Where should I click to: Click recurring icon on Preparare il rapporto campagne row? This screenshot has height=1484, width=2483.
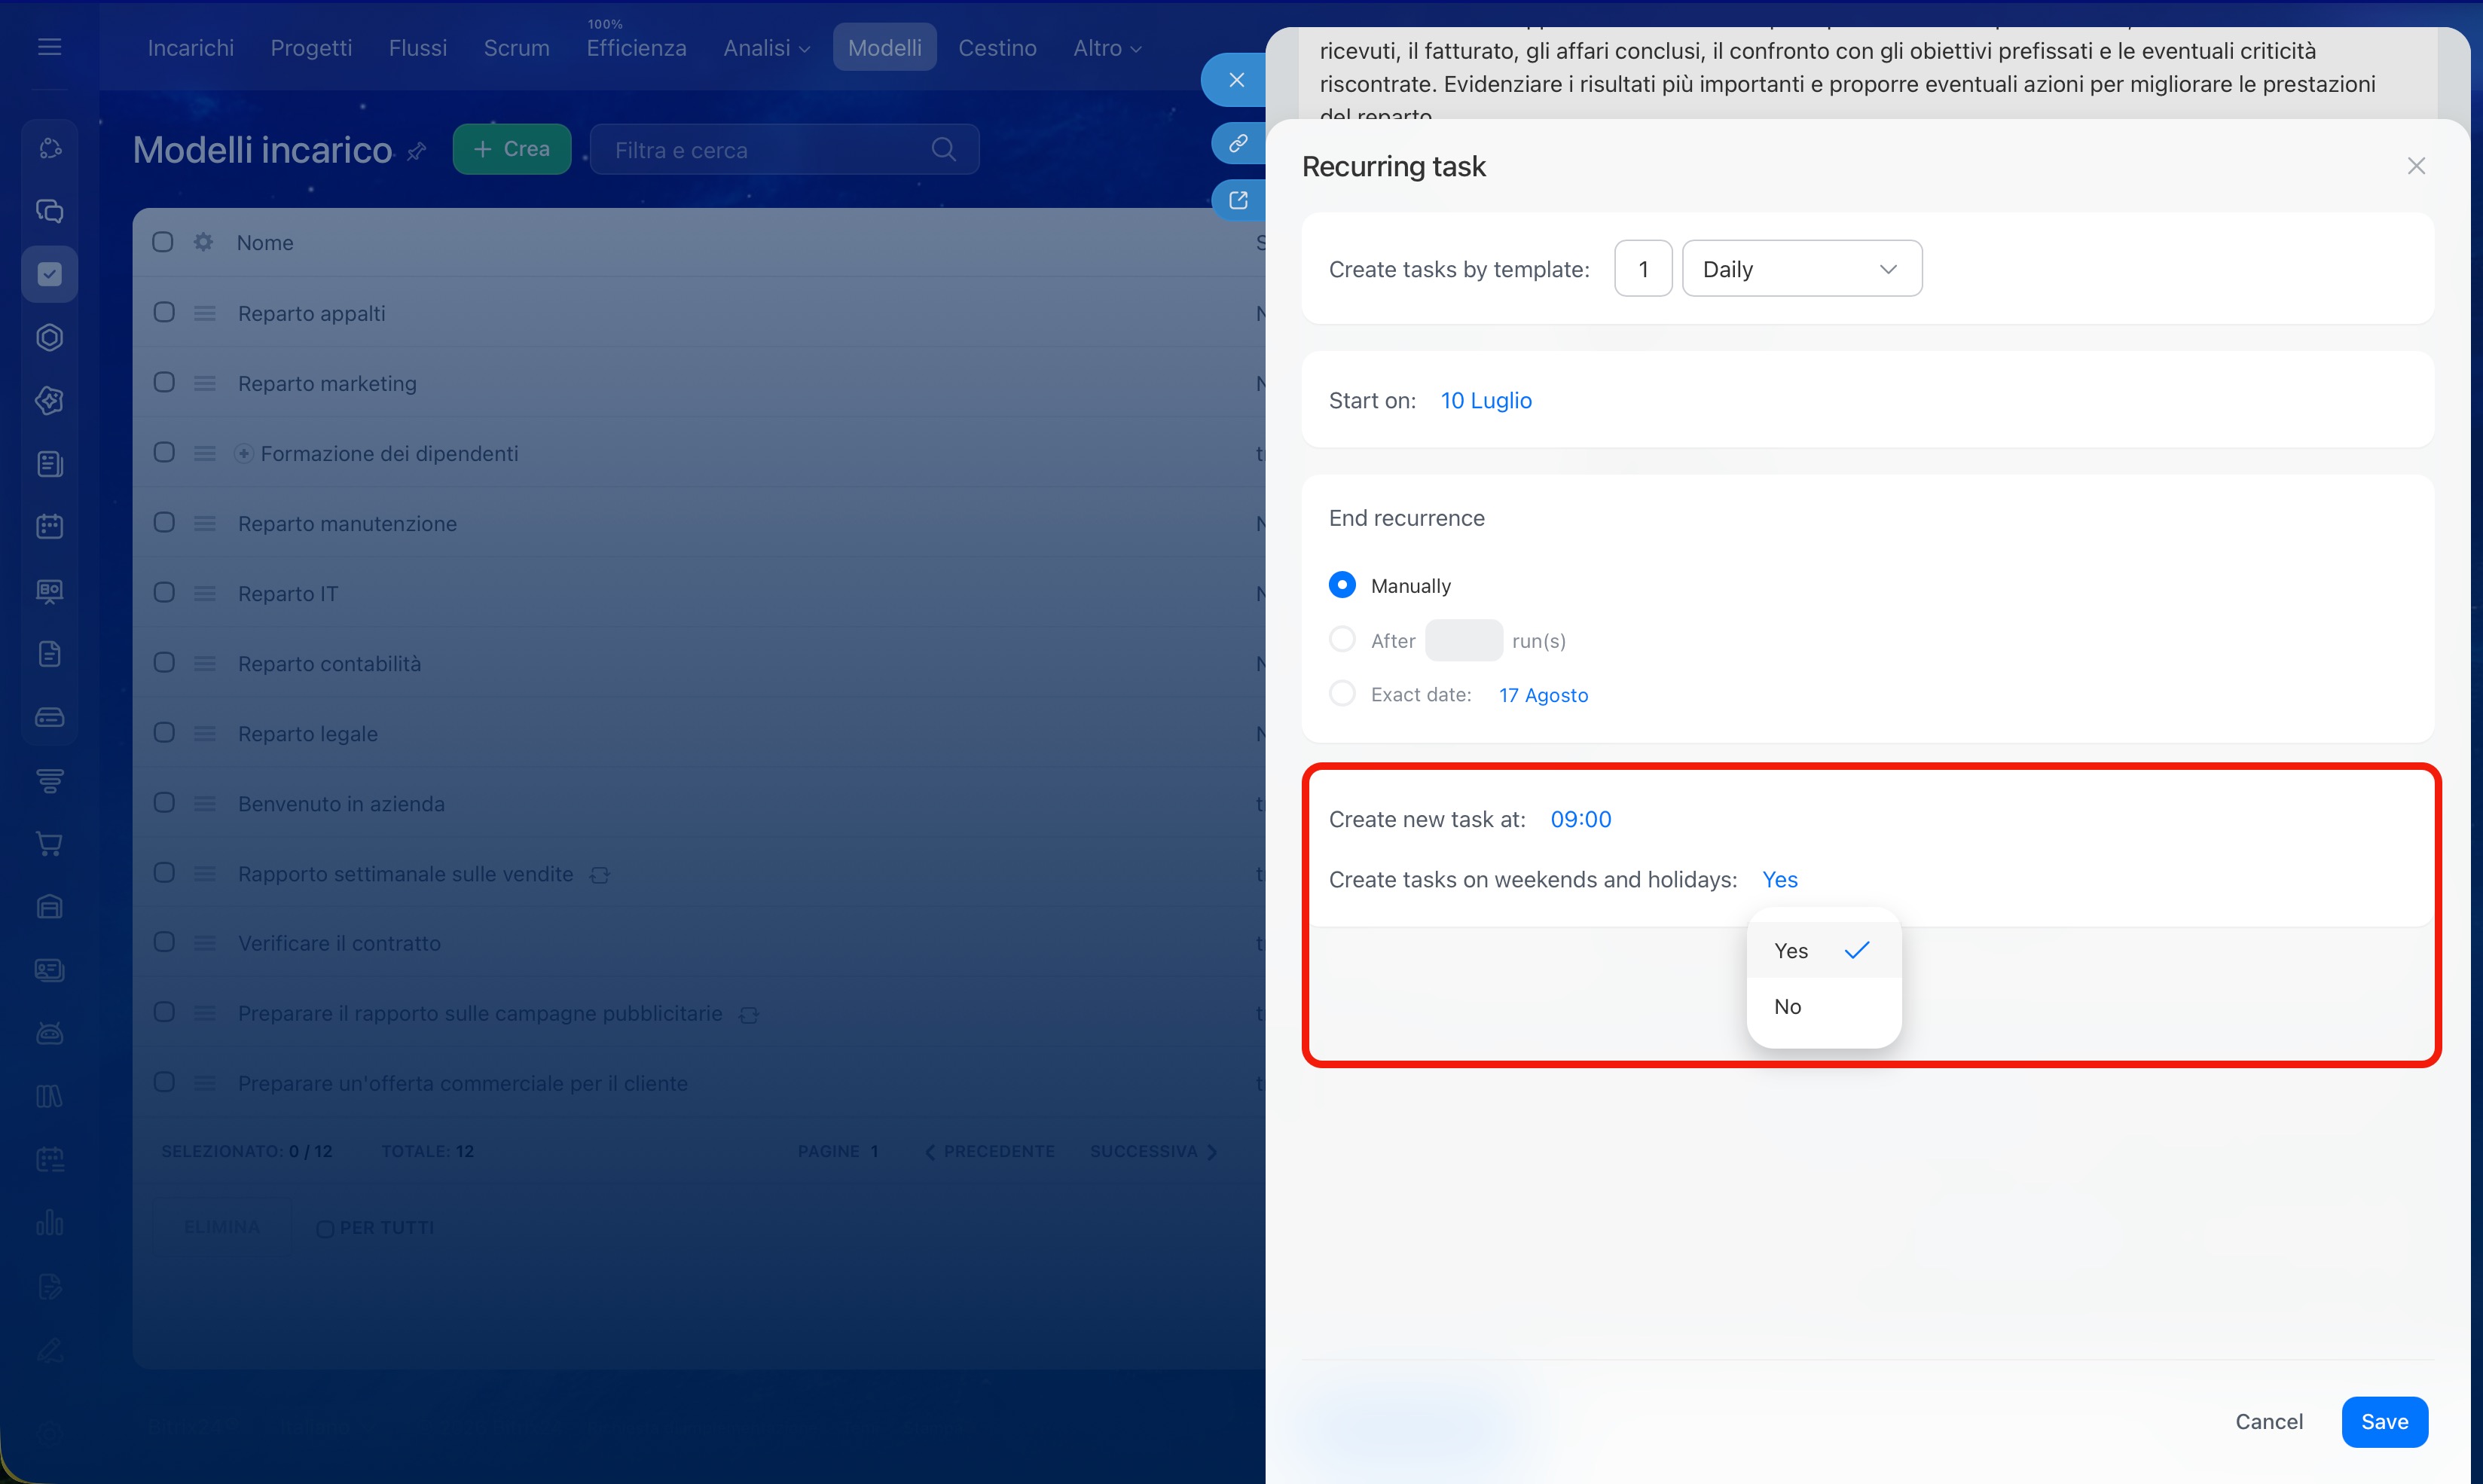click(x=748, y=1015)
